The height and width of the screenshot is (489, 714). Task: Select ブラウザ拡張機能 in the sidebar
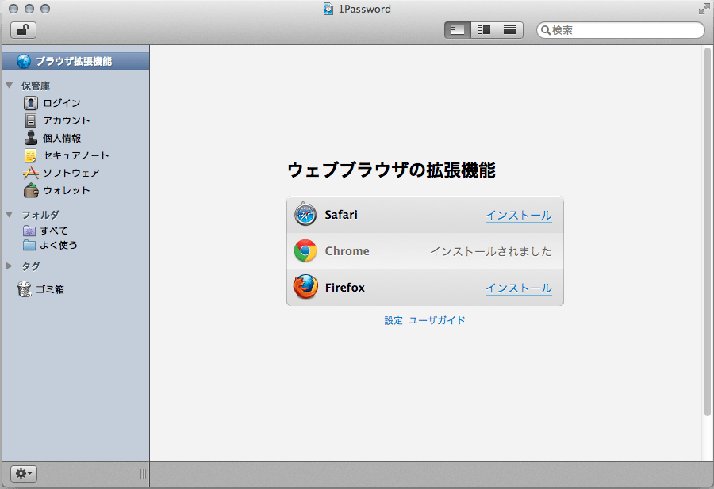(x=73, y=61)
